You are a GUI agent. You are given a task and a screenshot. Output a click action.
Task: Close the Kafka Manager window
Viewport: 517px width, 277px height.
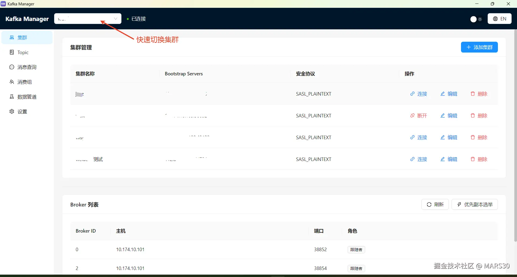[x=508, y=4]
